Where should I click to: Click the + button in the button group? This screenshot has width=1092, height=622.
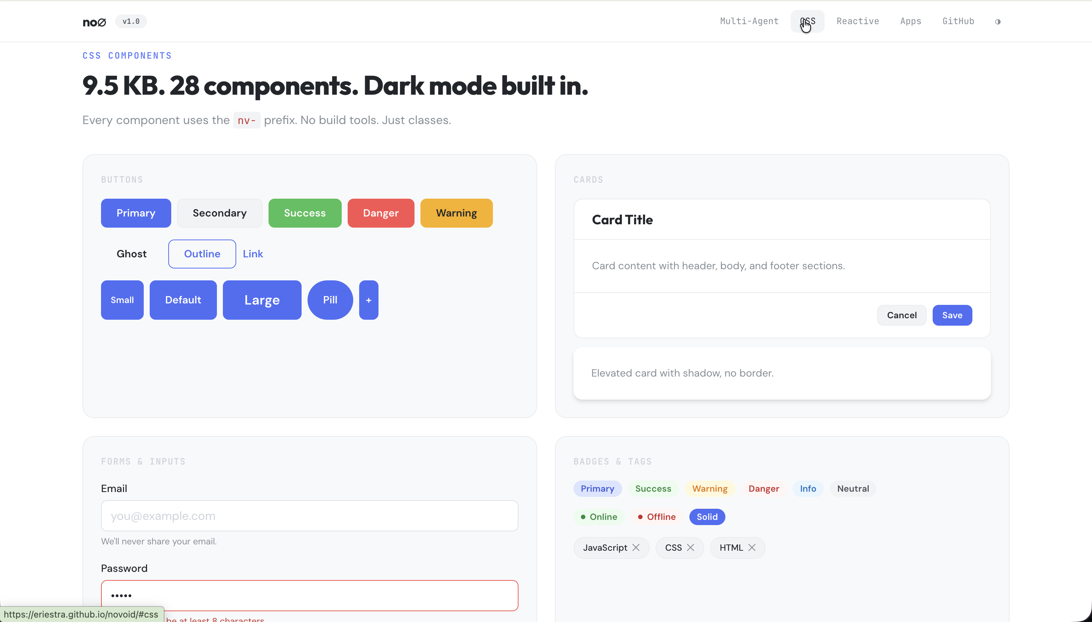pos(368,300)
